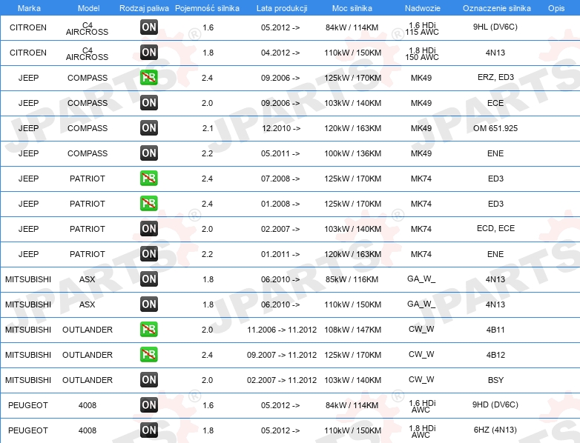Click the PB petrol icon in the Jeep Compass 2.4 row

149,78
